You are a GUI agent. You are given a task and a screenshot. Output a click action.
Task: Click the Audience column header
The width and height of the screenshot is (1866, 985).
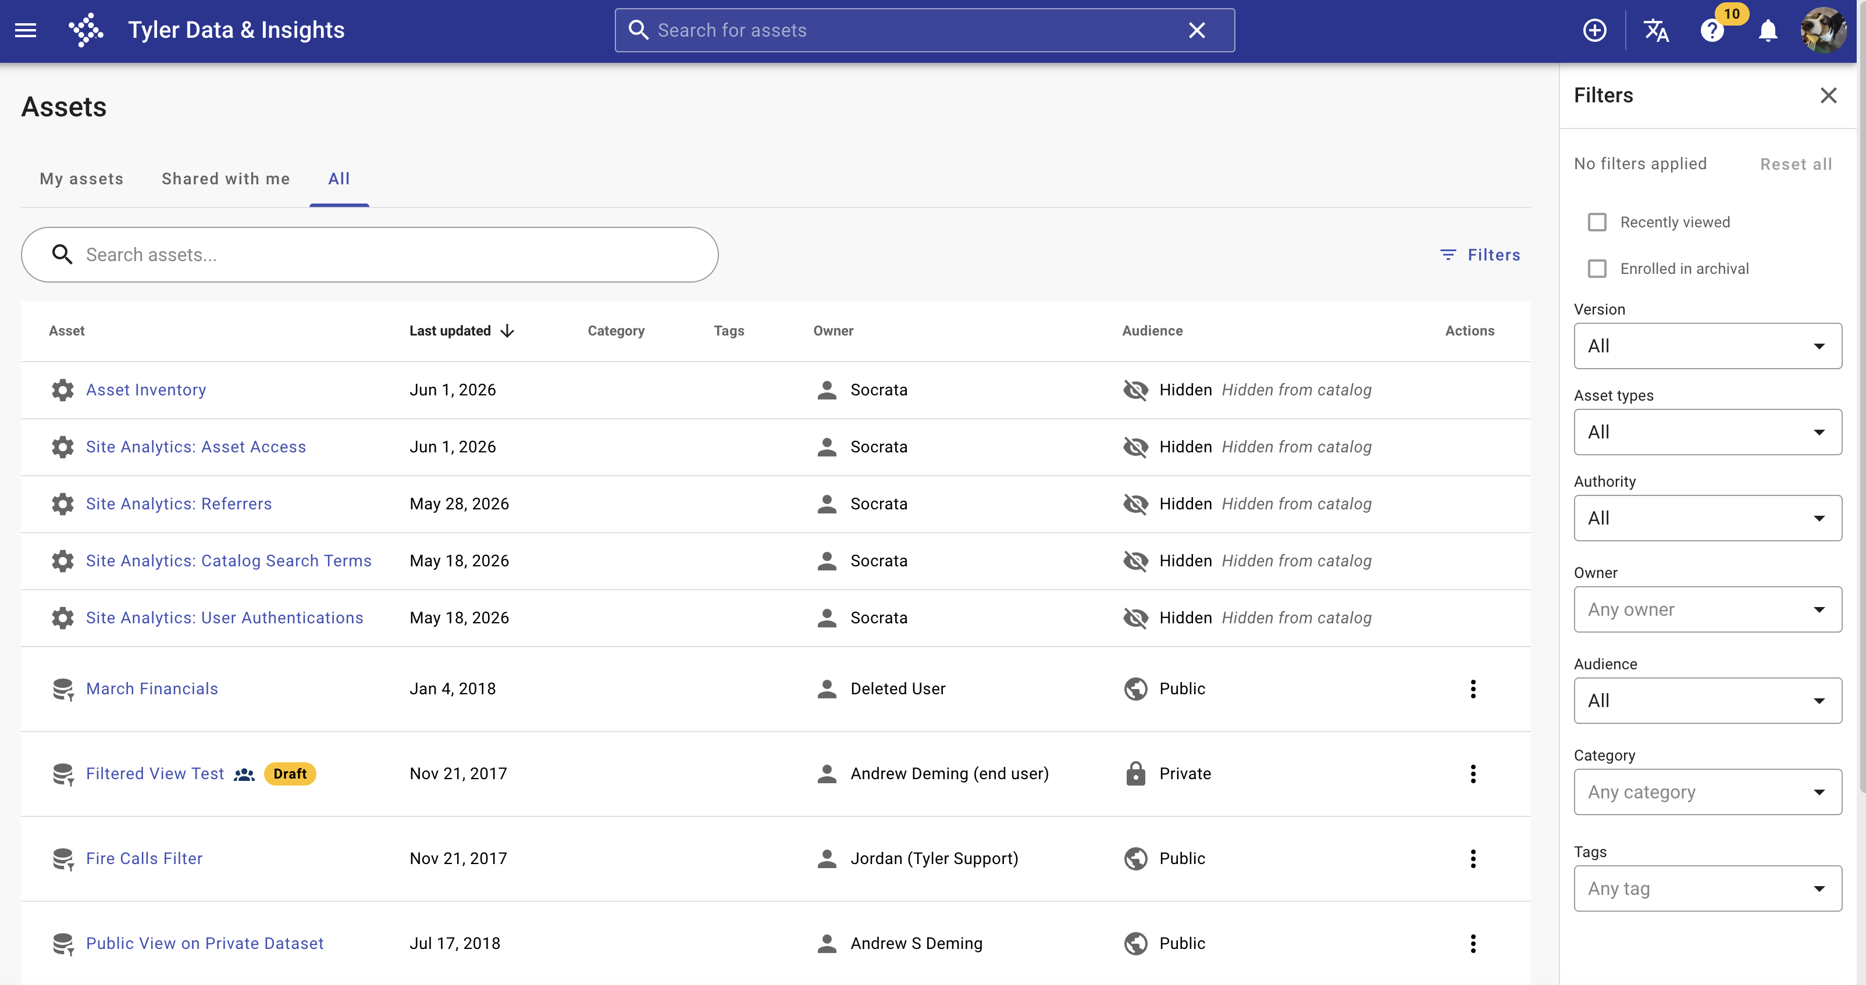coord(1152,331)
